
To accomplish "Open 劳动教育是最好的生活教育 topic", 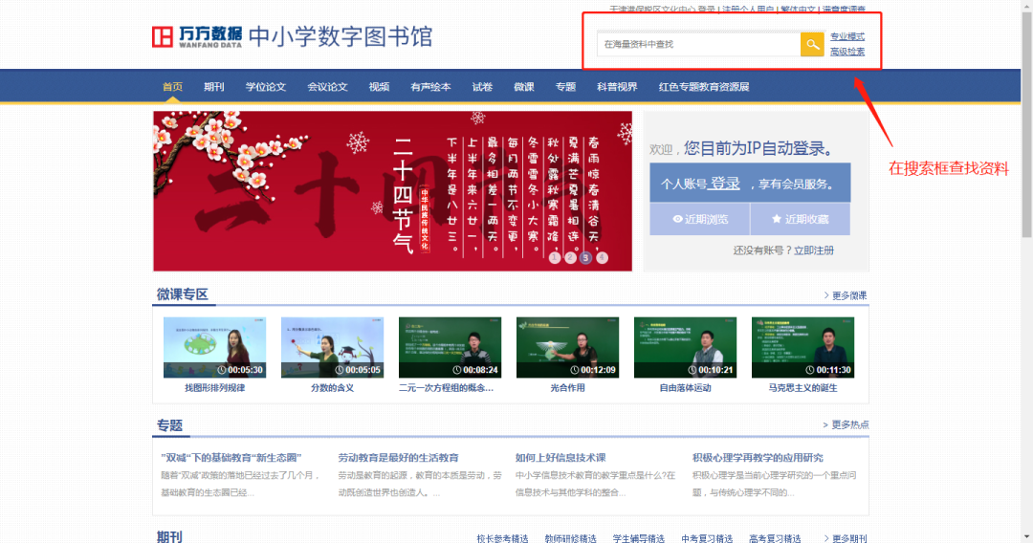I will pyautogui.click(x=399, y=457).
